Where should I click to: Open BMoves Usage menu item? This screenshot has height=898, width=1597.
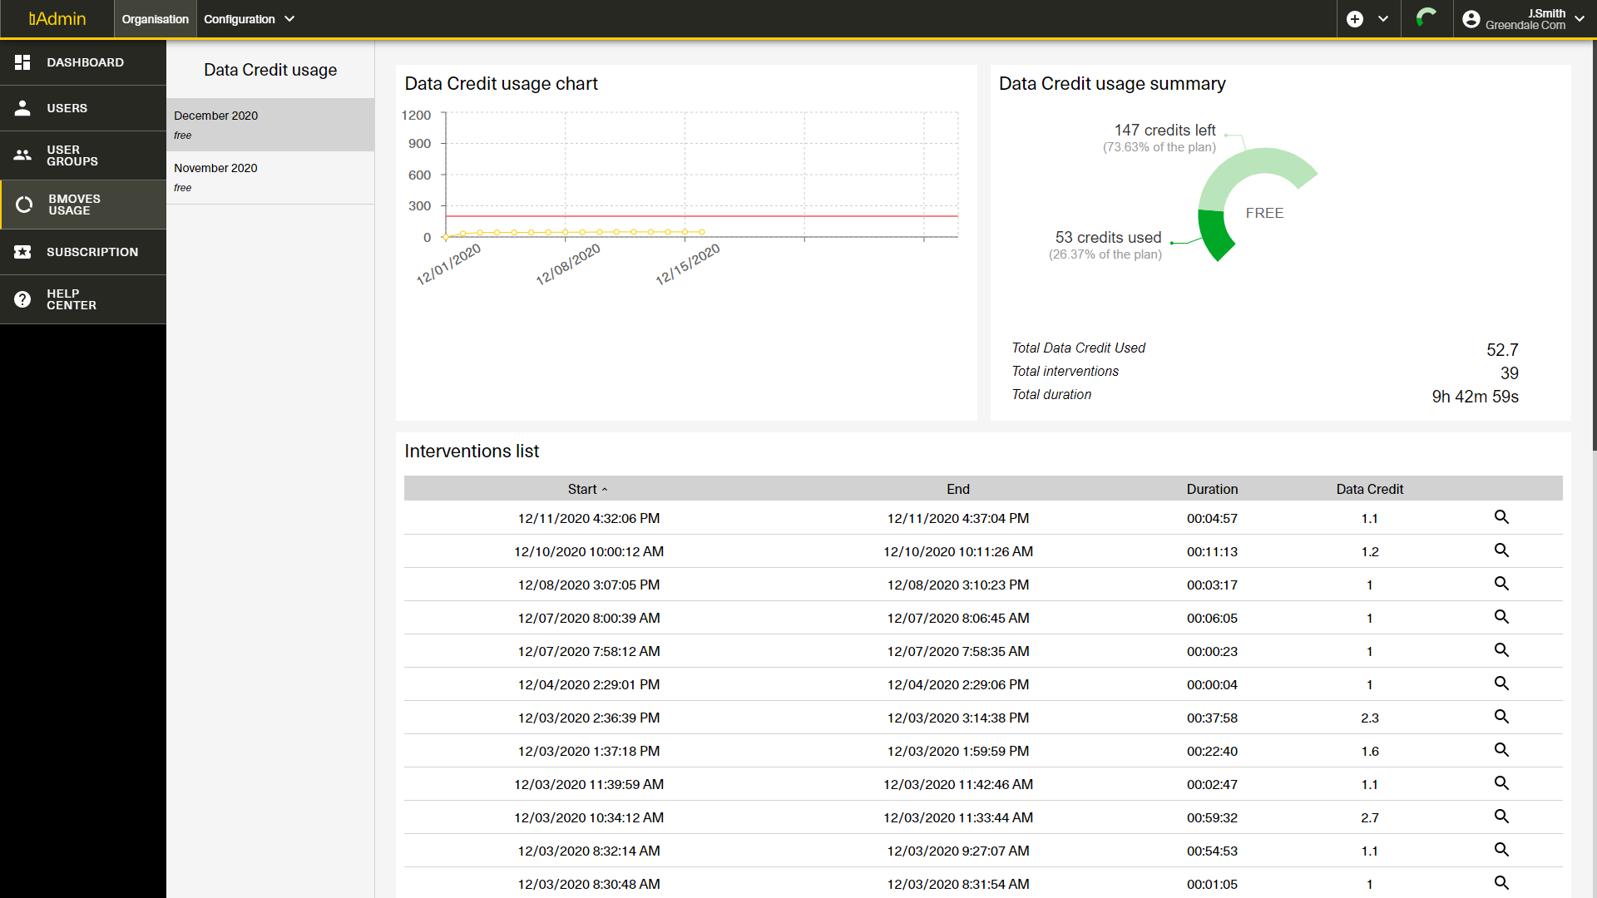[73, 205]
